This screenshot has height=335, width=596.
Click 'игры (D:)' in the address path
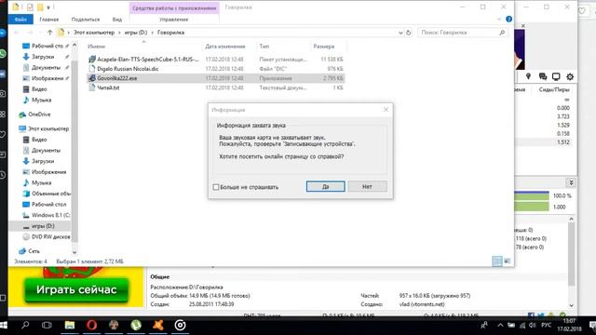pos(136,33)
